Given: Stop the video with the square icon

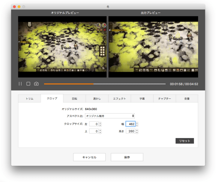Looking at the screenshot, I should click(x=28, y=84).
